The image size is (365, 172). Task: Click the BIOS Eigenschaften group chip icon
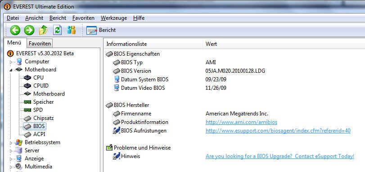[x=109, y=54]
